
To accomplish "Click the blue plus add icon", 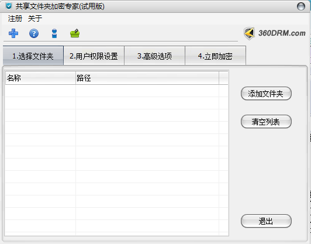I will point(13,33).
